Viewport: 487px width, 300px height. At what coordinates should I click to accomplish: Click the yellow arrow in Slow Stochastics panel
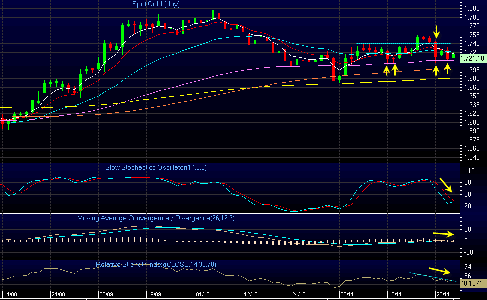point(446,184)
